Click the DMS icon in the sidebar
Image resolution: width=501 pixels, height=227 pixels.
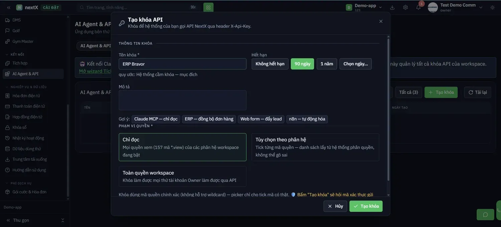(x=7, y=20)
